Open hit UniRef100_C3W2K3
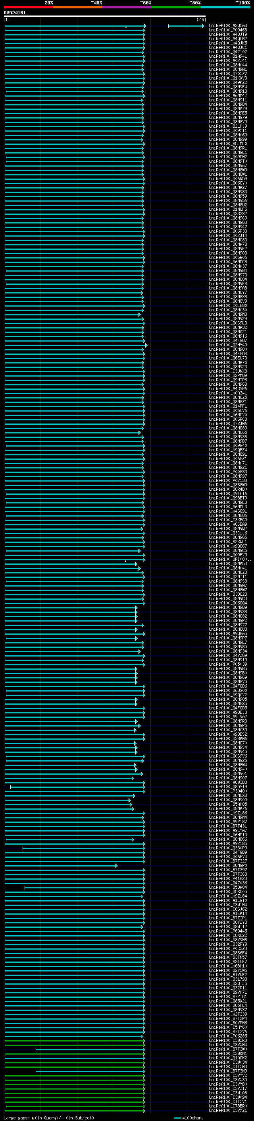 pos(227,1041)
